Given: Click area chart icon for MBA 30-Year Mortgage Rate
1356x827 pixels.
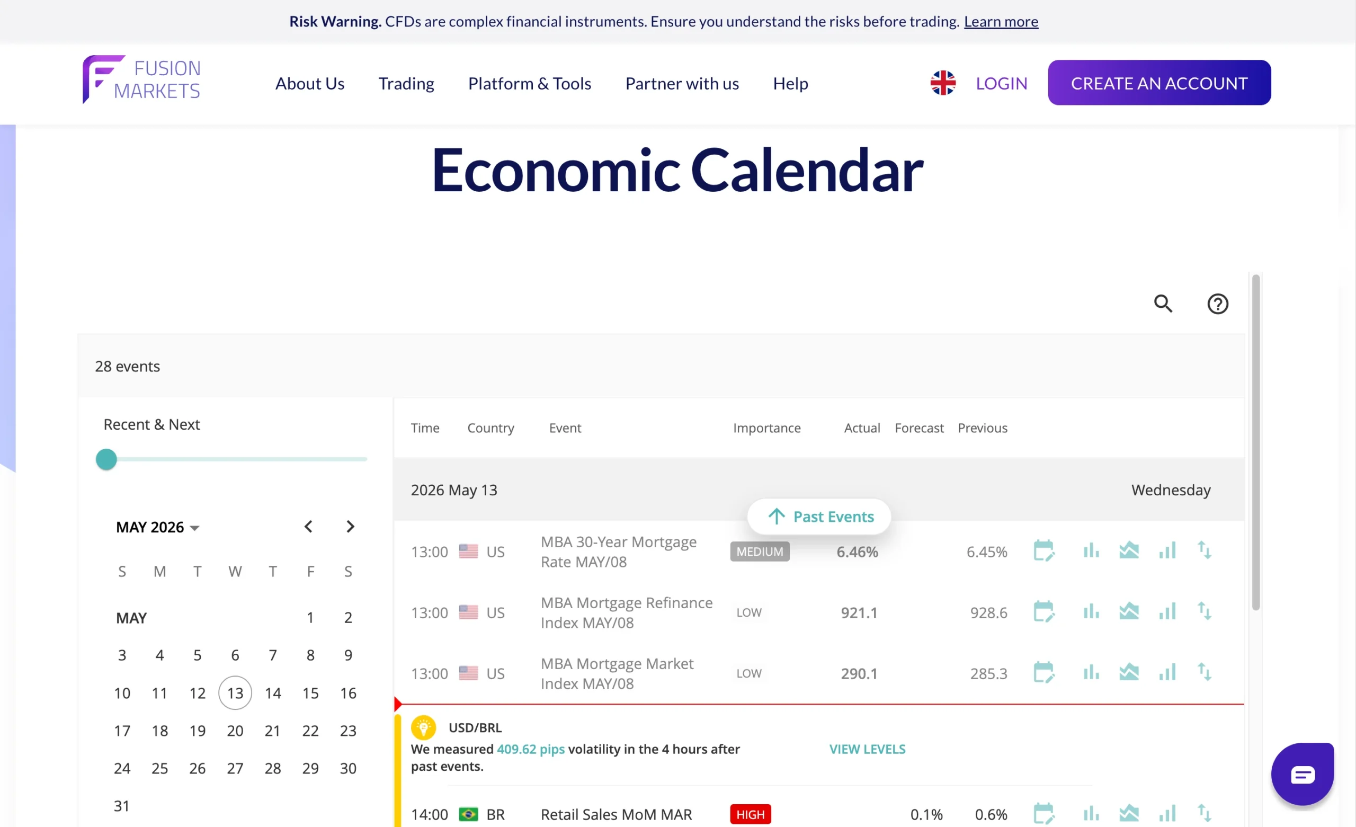Looking at the screenshot, I should coord(1129,550).
